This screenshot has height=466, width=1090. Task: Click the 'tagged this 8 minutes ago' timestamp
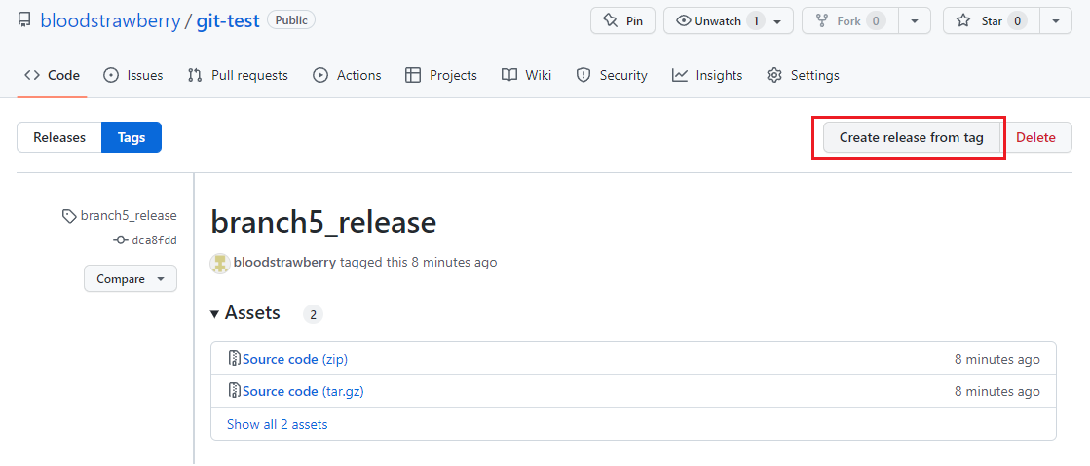419,263
